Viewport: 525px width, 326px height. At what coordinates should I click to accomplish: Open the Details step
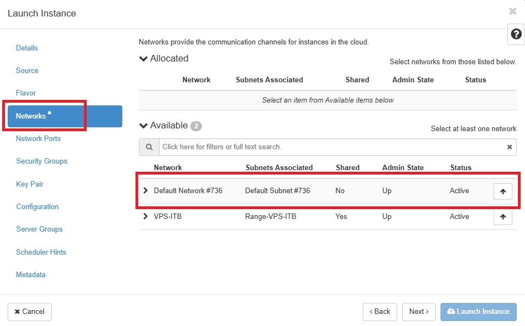tap(27, 48)
